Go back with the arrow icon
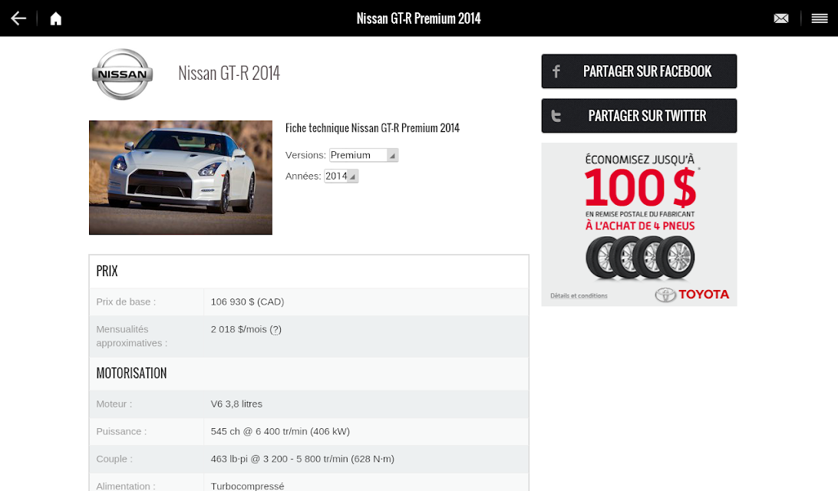 coord(18,18)
